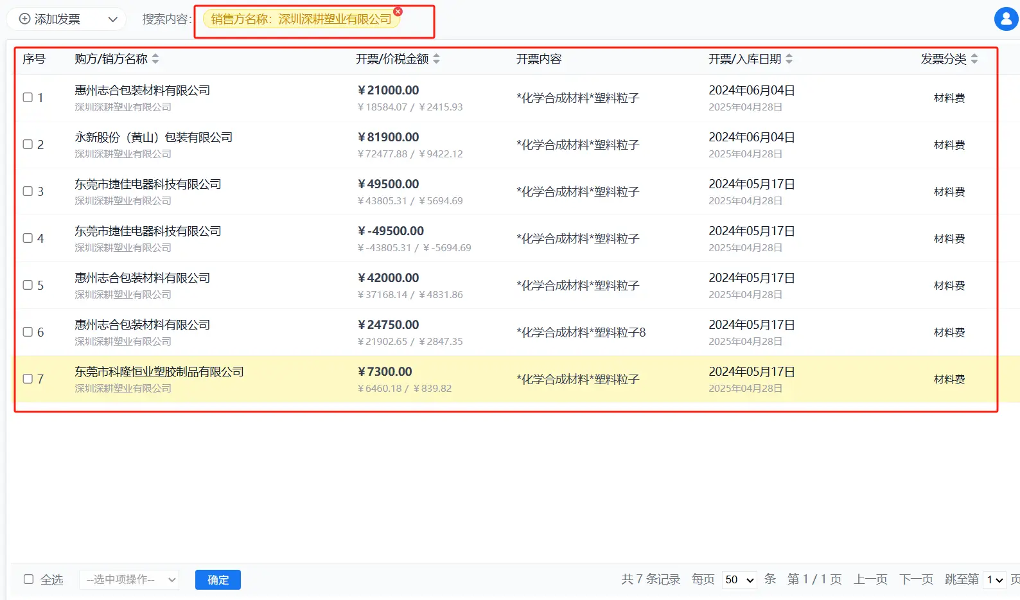This screenshot has height=600, width=1020.
Task: Open the per-page 50 dropdown
Action: [x=739, y=580]
